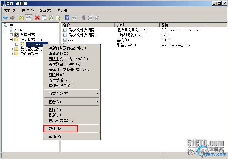Select the www host record name
The width and height of the screenshot is (228, 159).
(70, 40)
